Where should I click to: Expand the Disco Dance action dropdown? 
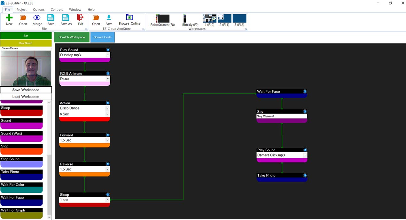pos(108,108)
